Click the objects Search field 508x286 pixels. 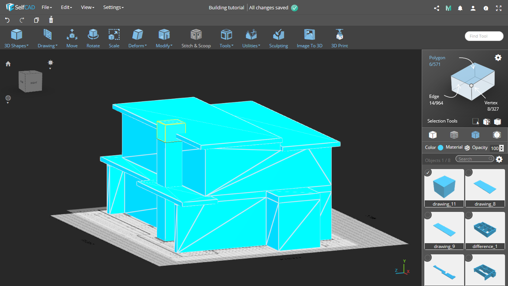[x=475, y=159]
